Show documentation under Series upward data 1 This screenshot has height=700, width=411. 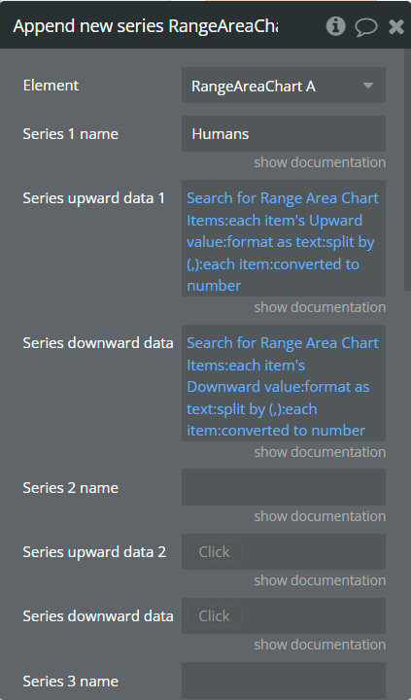[x=320, y=307]
